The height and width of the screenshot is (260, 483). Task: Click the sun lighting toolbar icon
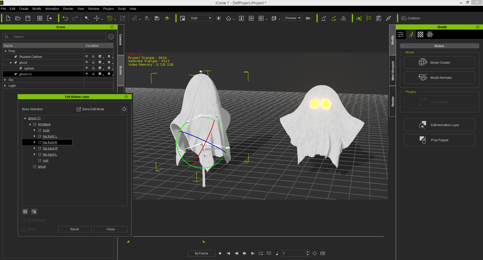click(x=219, y=18)
